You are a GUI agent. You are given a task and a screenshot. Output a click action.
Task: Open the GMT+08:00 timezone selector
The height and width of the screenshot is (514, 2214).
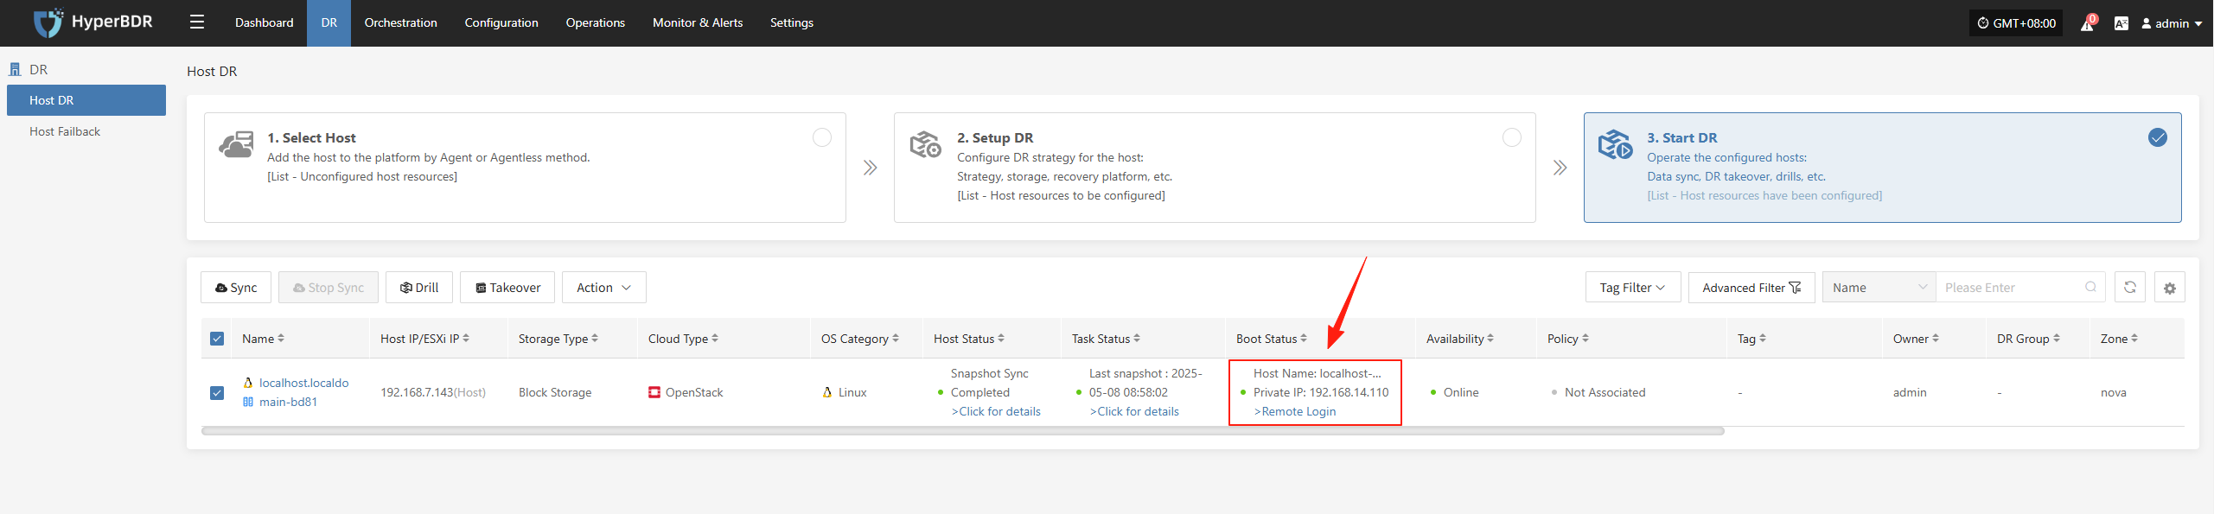pos(2016,23)
